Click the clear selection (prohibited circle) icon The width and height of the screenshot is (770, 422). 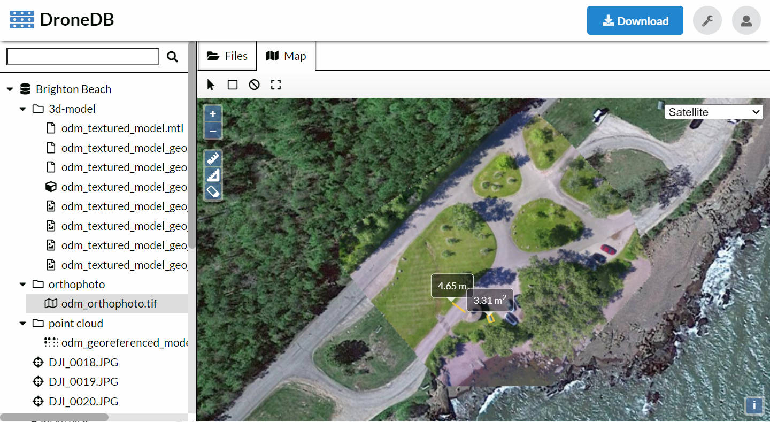click(x=253, y=84)
